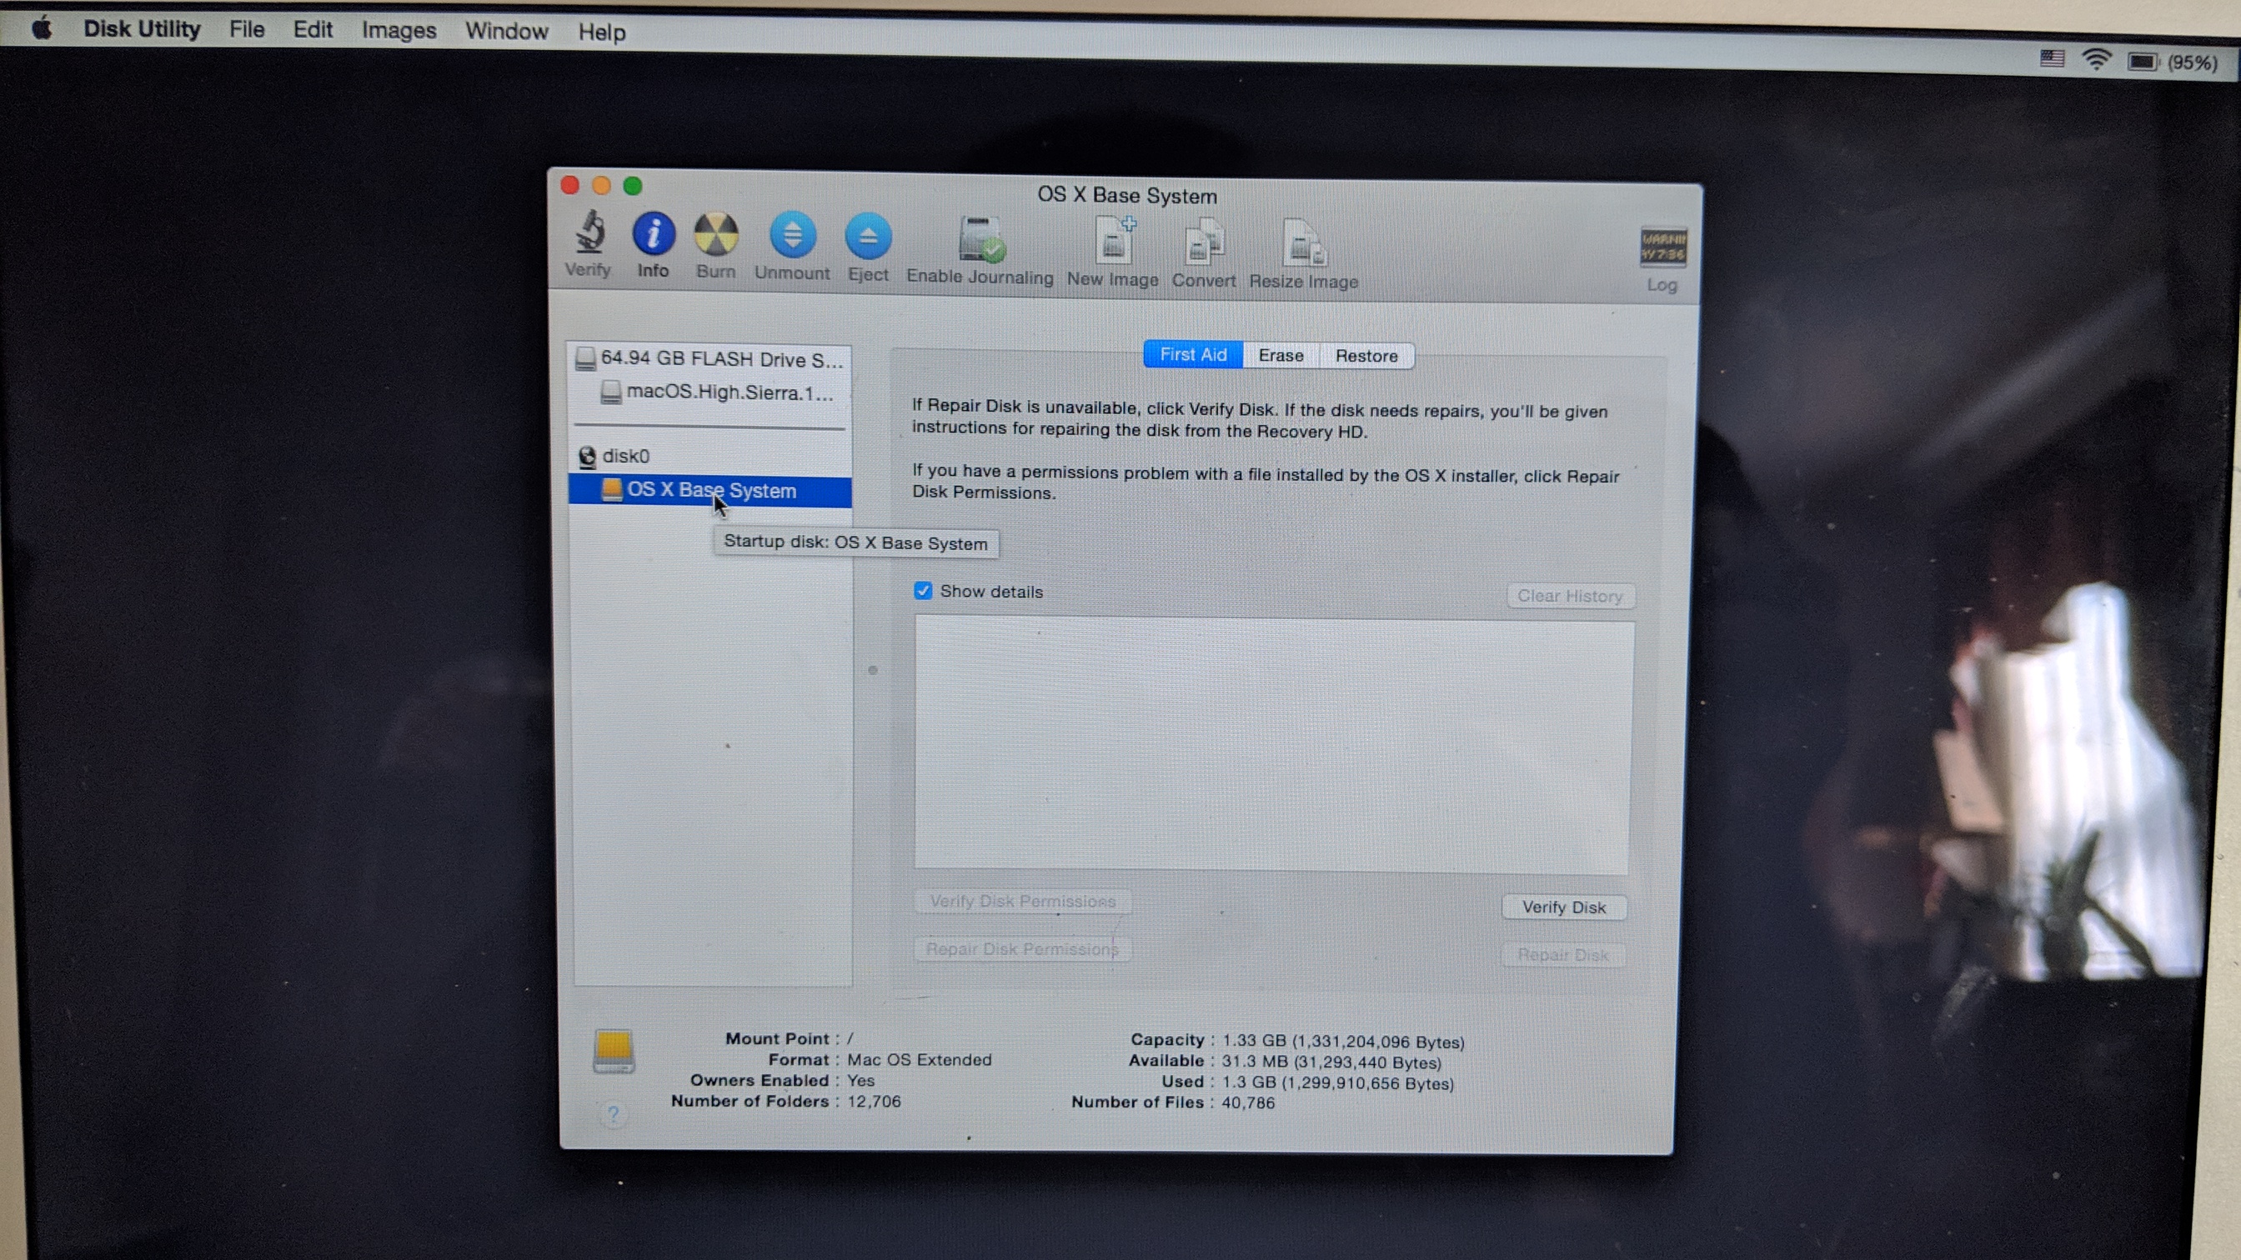Click the Resize Image toolbar icon
The height and width of the screenshot is (1260, 2241).
pyautogui.click(x=1304, y=242)
